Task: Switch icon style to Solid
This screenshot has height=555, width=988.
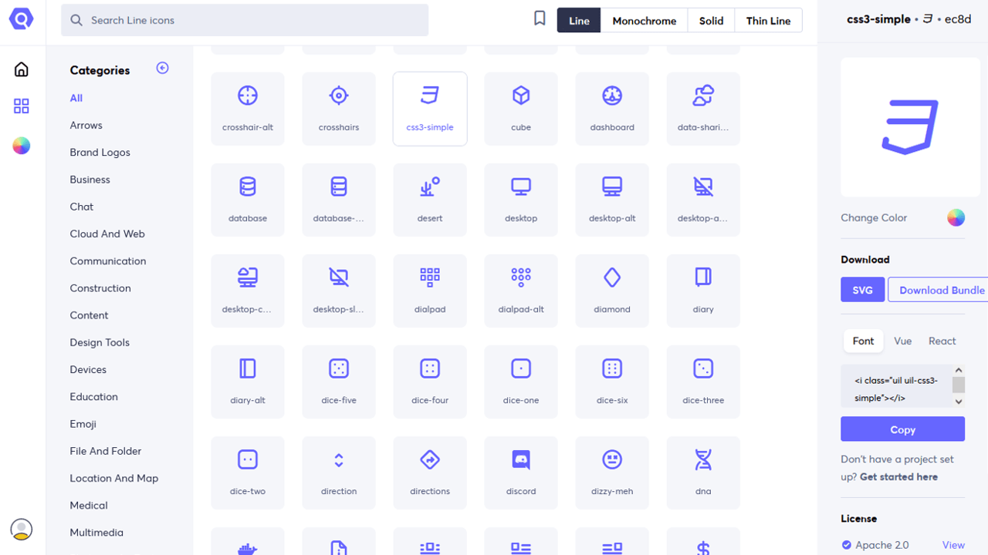Action: point(711,21)
